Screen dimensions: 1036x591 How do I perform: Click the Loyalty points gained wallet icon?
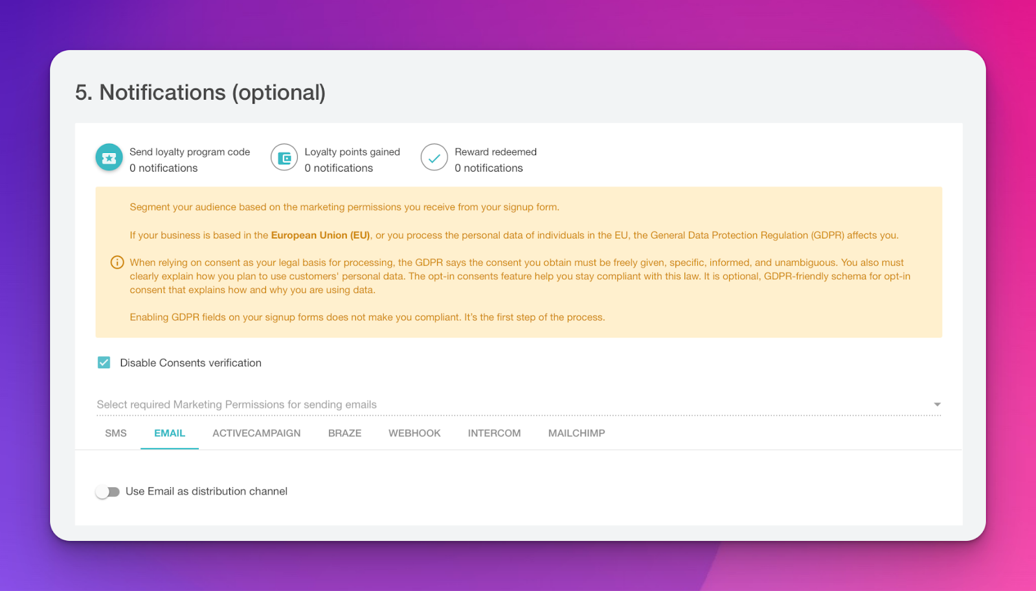pyautogui.click(x=284, y=157)
